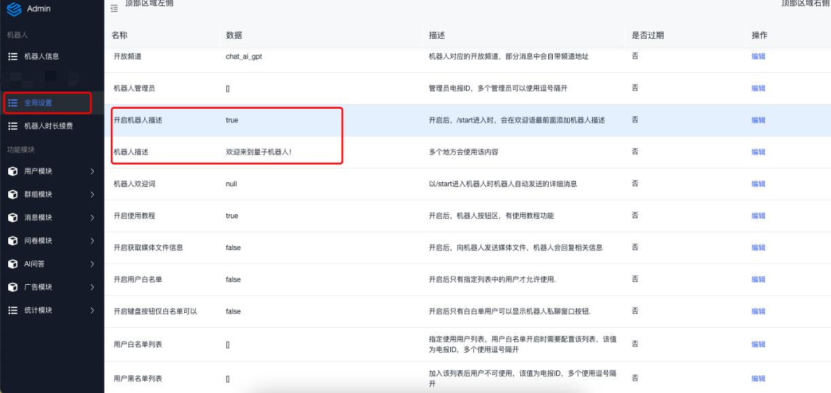Open 编辑 for the 开放频道 row

pos(758,56)
